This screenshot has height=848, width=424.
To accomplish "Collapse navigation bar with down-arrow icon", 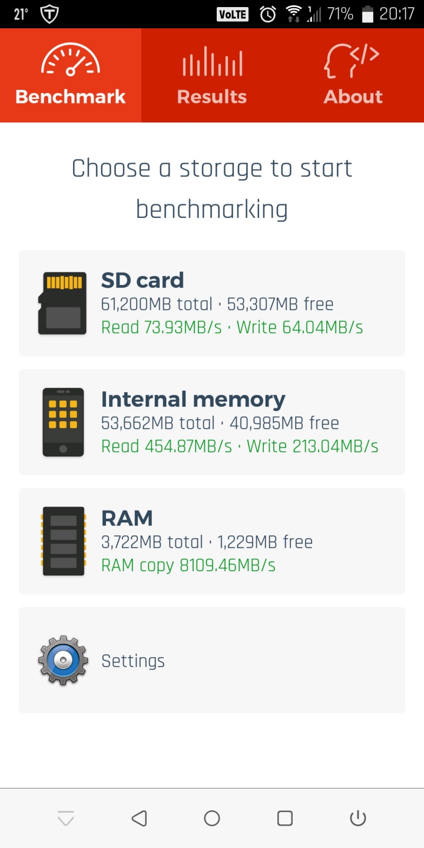I will 66,818.
